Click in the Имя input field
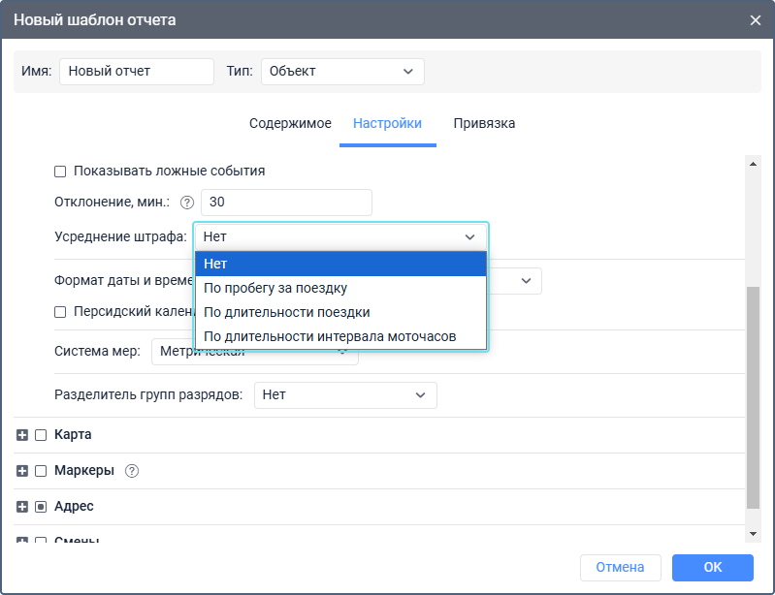Viewport: 775px width, 595px height. (136, 71)
